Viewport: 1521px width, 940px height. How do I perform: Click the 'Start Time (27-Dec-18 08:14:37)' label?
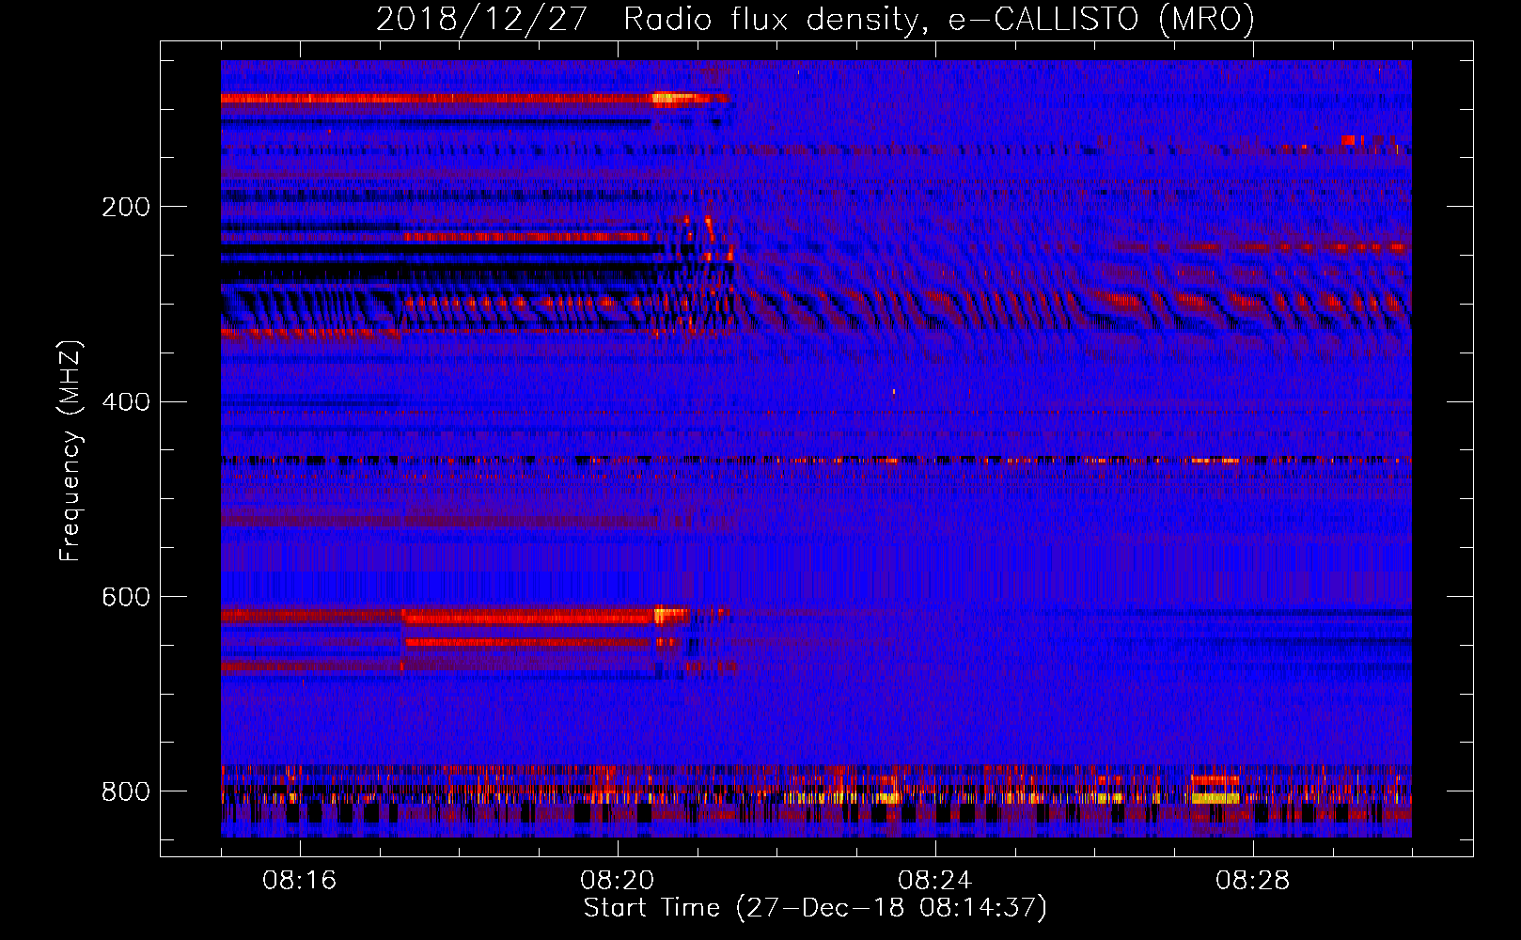tap(815, 908)
